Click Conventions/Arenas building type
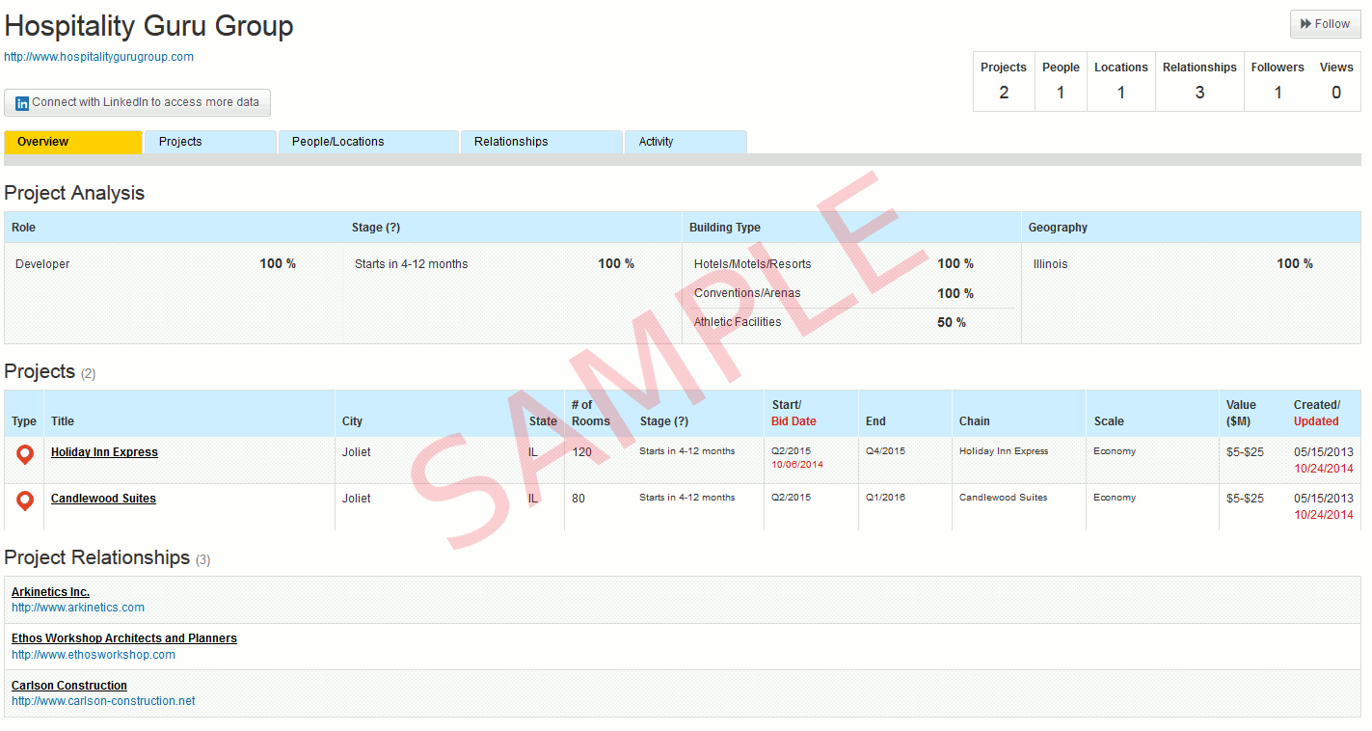The height and width of the screenshot is (731, 1372). tap(747, 293)
